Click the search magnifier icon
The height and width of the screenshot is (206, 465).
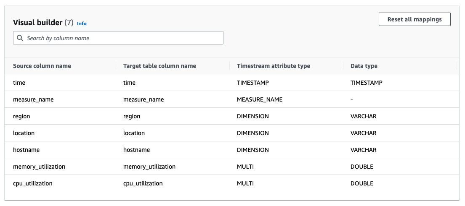20,38
